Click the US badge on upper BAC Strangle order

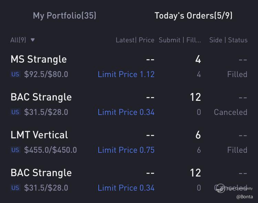15,112
